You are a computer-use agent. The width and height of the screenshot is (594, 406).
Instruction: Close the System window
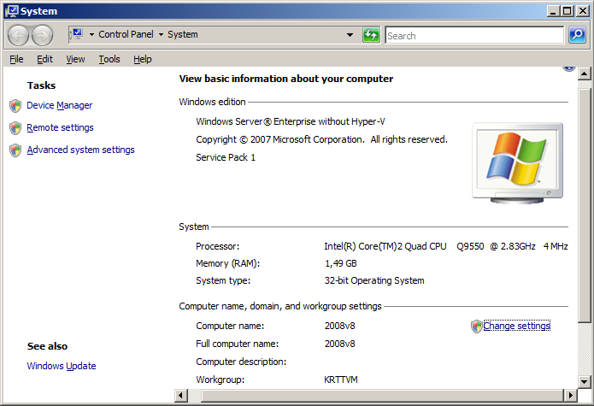[x=583, y=11]
